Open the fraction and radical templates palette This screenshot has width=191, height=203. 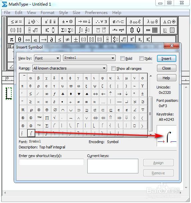pyautogui.click(x=33, y=30)
